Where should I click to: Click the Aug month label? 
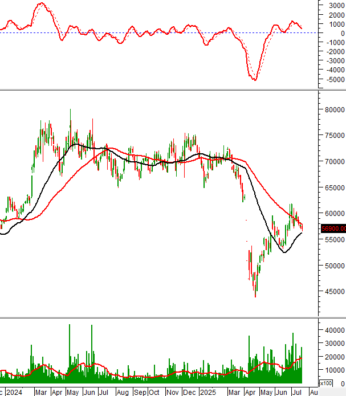click(x=123, y=393)
